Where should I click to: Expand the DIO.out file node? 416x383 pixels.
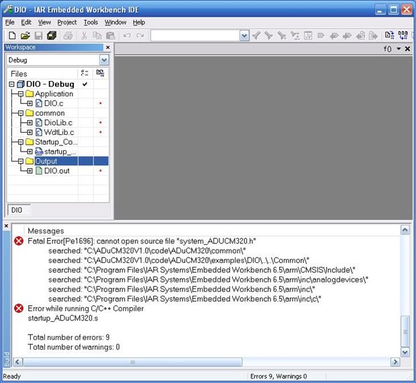[30, 171]
